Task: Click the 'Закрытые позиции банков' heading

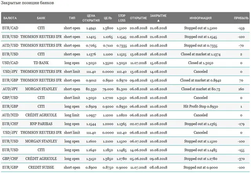Action: [x=27, y=3]
